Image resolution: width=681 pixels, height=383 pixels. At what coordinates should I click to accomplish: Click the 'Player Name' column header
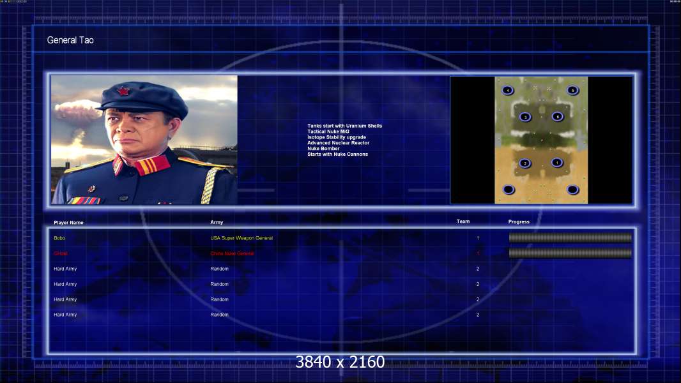click(68, 223)
